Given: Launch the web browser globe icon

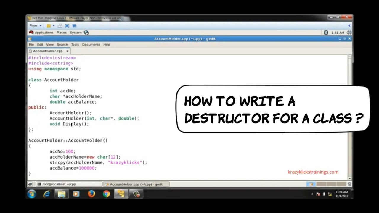Looking at the screenshot, I should 86,33.
